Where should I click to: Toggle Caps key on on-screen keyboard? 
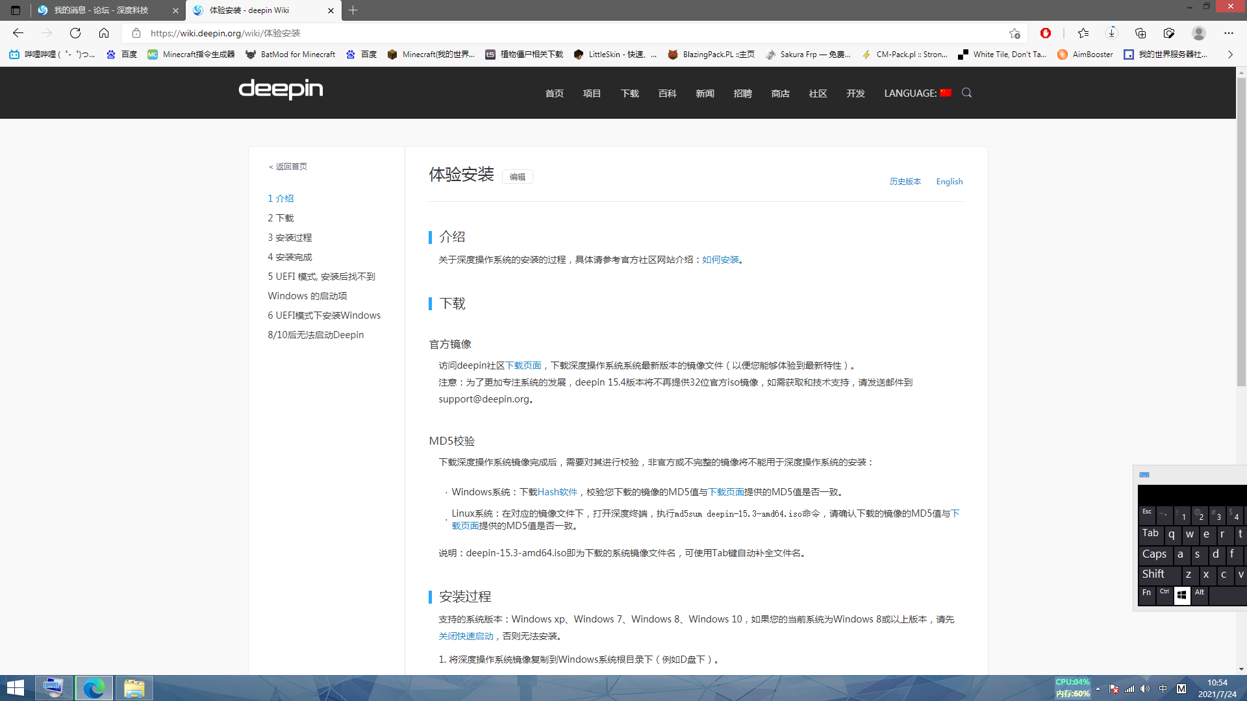pos(1154,554)
